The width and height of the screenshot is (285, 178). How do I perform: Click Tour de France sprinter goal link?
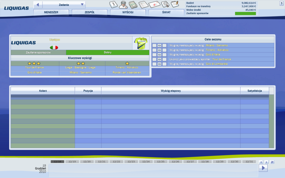coord(222,59)
